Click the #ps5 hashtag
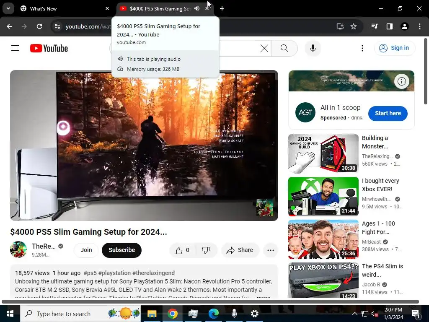This screenshot has width=429, height=322. (90, 273)
